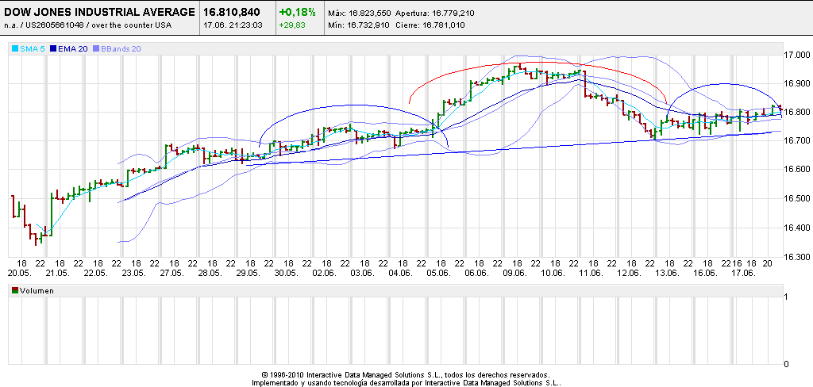Click the 27.05. date axis label
Image resolution: width=813 pixels, height=387 pixels.
pyautogui.click(x=172, y=273)
